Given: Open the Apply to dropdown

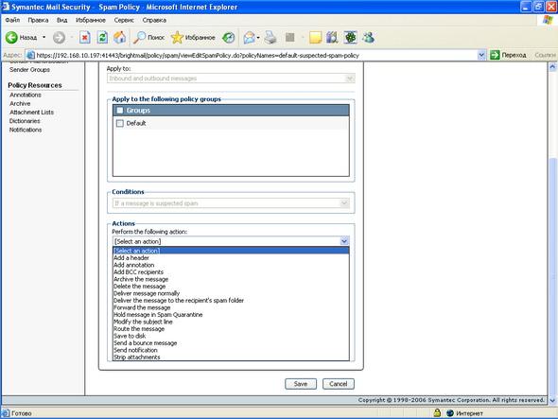Looking at the screenshot, I should click(x=231, y=79).
